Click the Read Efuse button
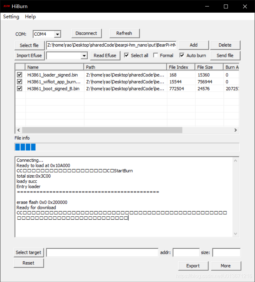 pyautogui.click(x=105, y=56)
